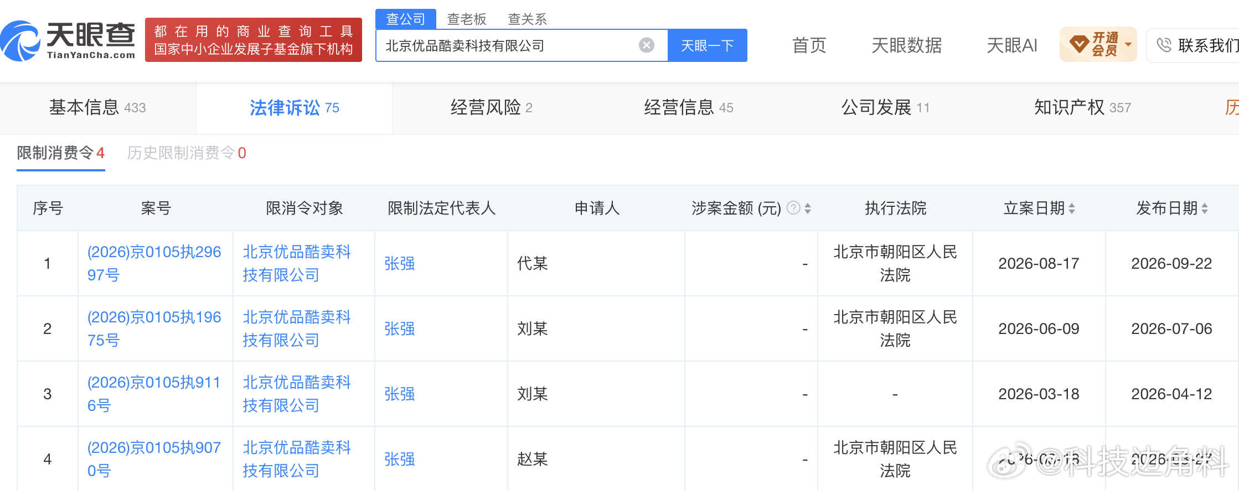This screenshot has width=1239, height=491.
Task: Click 北京市朝阳区人民法院 in row 1
Action: tap(895, 263)
